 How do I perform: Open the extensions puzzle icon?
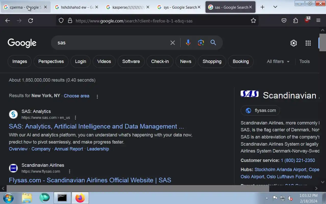click(295, 21)
